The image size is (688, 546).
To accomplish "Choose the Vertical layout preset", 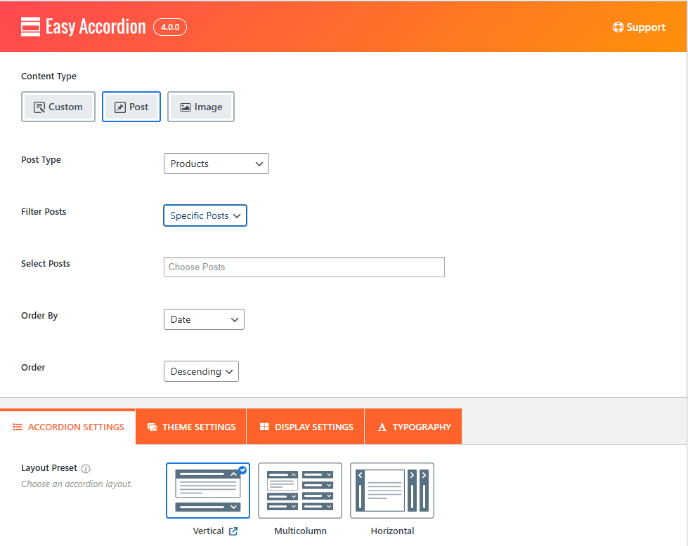I will pyautogui.click(x=208, y=491).
